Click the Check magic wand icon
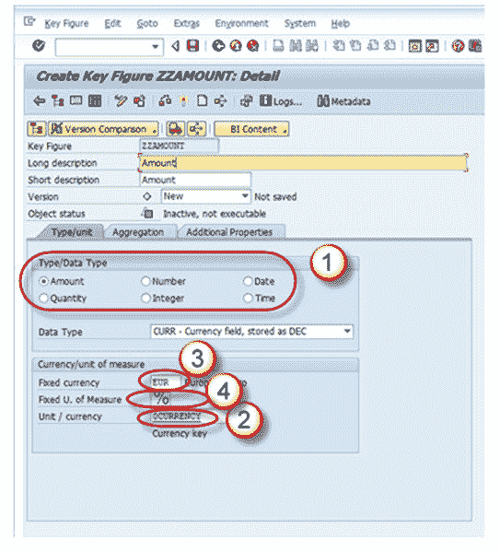The image size is (500, 551). [121, 101]
